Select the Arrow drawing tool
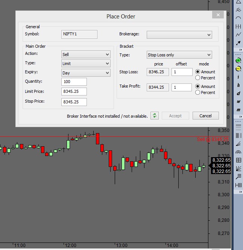Viewport: 243px width, 250px height. click(x=238, y=43)
